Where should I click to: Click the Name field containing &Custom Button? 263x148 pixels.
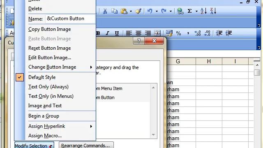click(70, 18)
